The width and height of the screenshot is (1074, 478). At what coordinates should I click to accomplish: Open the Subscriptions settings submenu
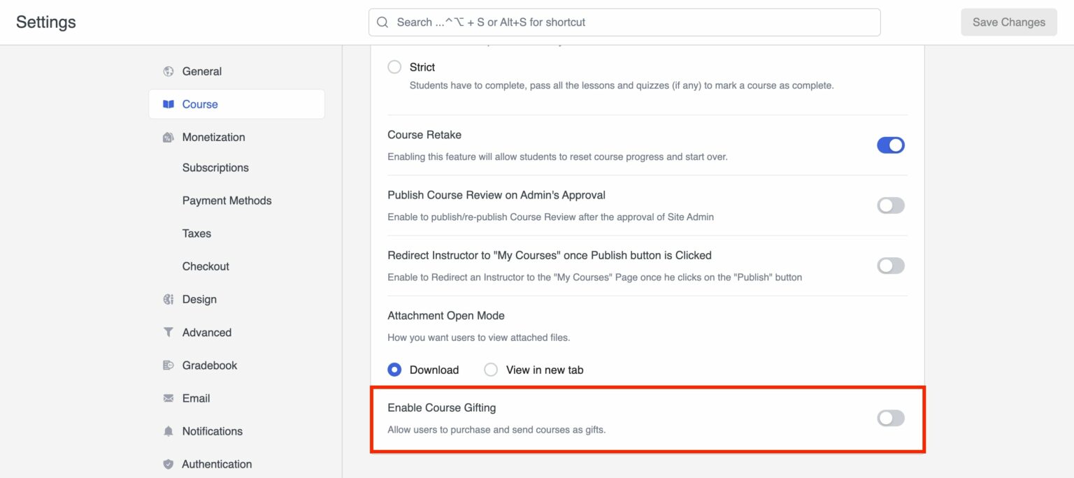click(215, 168)
